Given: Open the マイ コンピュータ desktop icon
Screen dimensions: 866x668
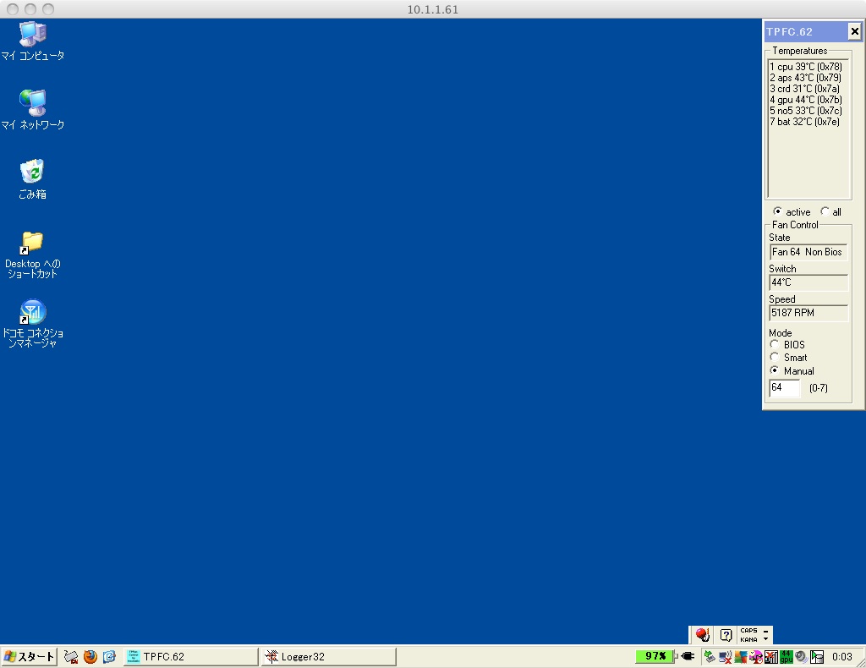Looking at the screenshot, I should [x=33, y=40].
